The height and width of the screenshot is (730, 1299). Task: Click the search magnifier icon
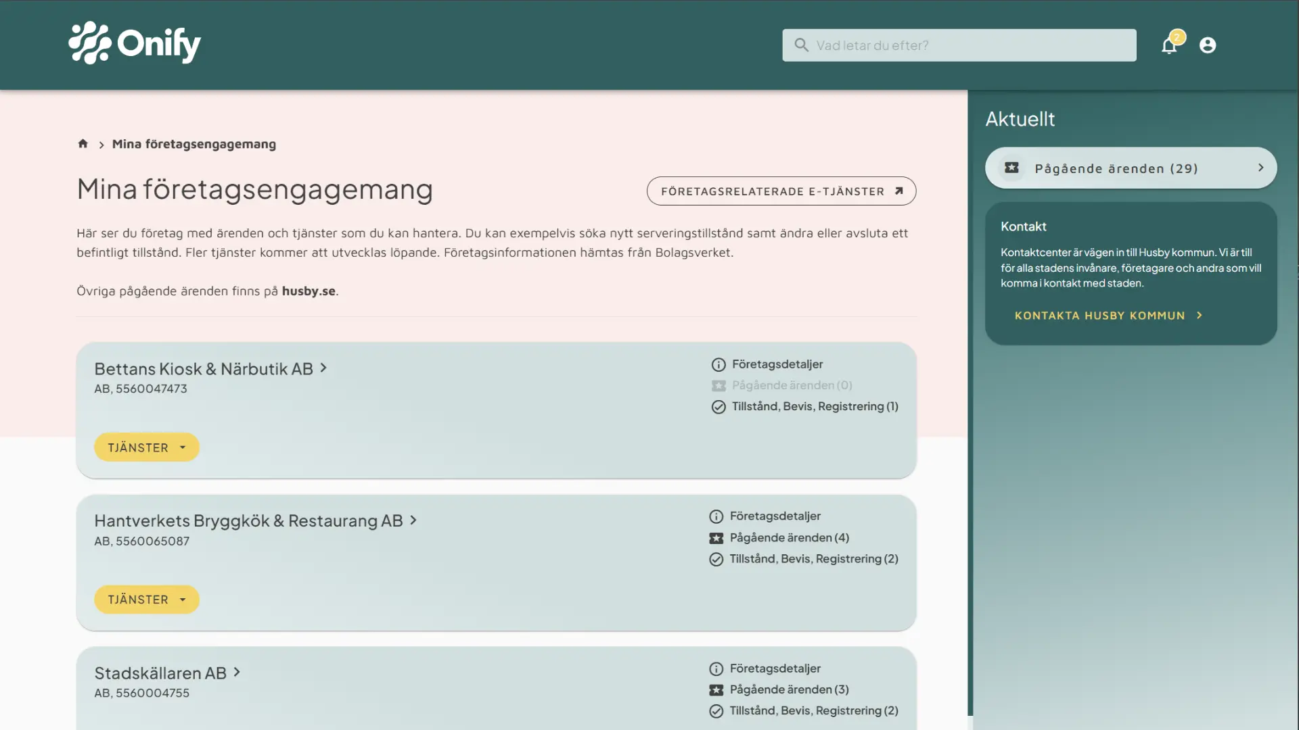point(802,45)
